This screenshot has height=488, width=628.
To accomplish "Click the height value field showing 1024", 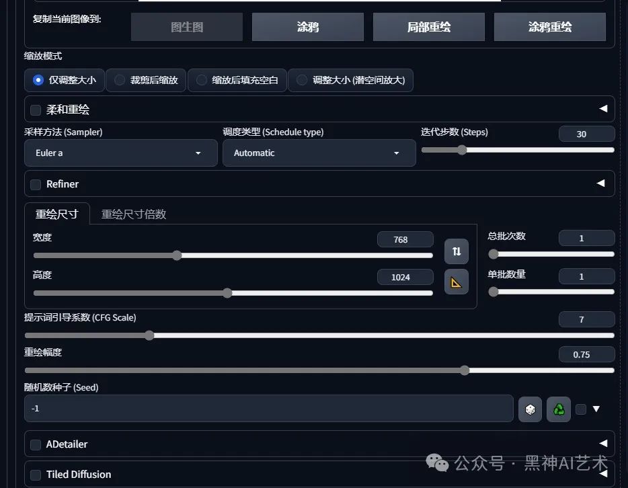I will tap(405, 277).
